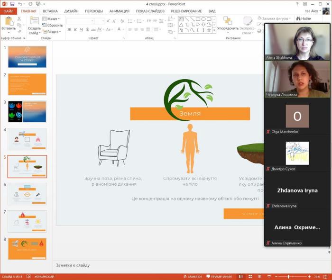
Task: Start slideshow from status bar icon
Action: (x=269, y=277)
